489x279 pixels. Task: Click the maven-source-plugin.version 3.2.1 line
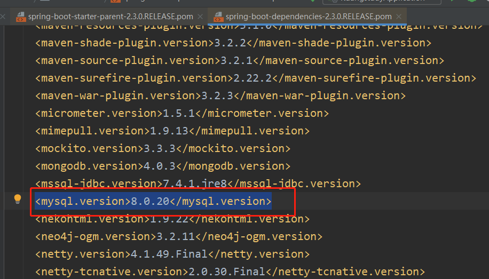tap(240, 60)
